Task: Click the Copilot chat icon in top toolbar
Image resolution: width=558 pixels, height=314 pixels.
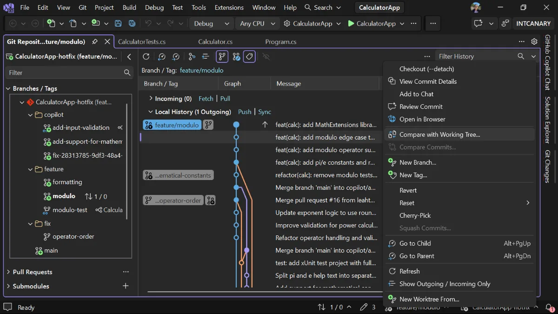Action: [x=478, y=24]
